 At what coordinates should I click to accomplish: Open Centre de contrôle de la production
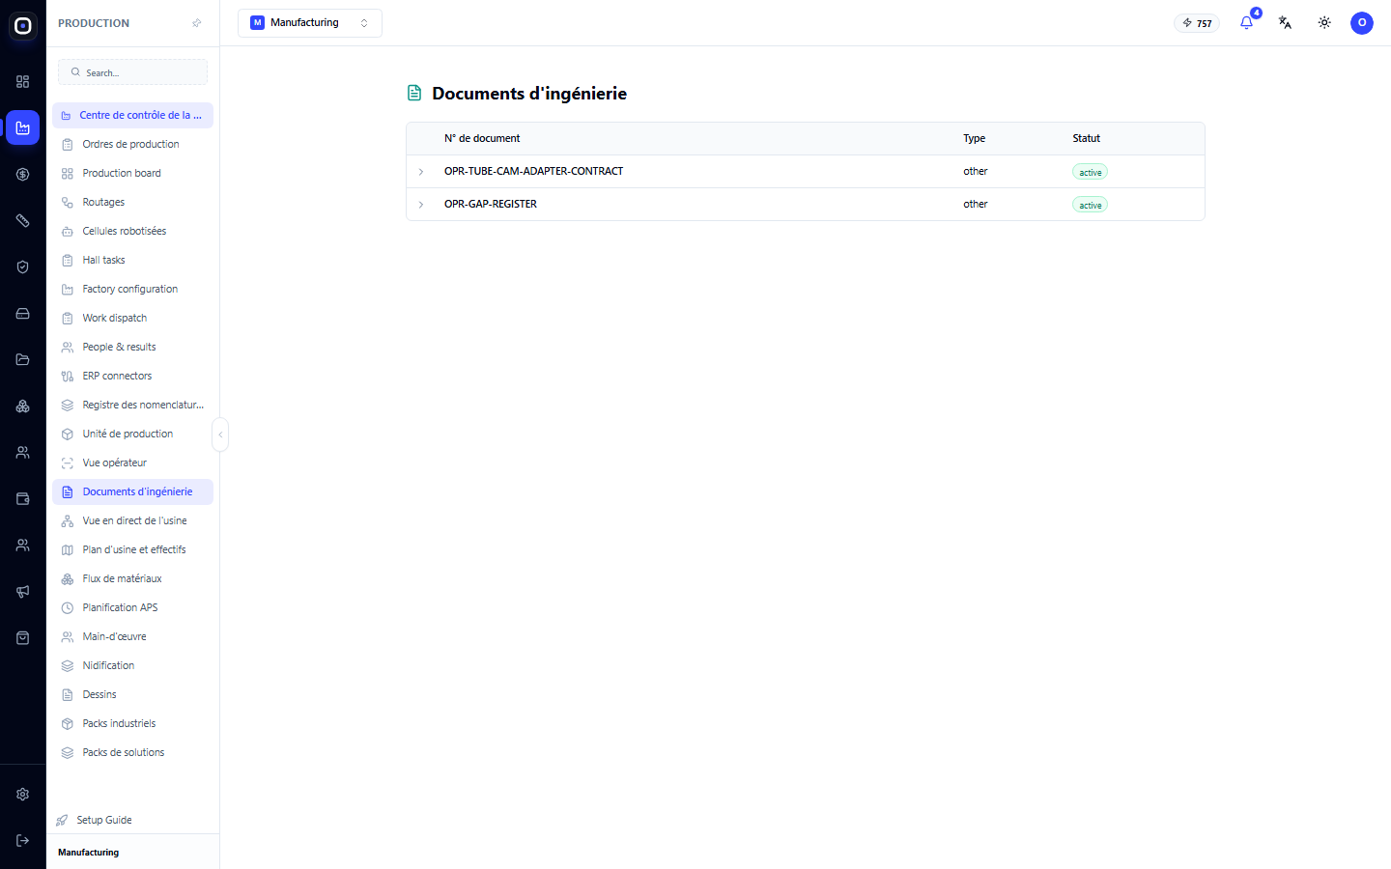tap(132, 115)
